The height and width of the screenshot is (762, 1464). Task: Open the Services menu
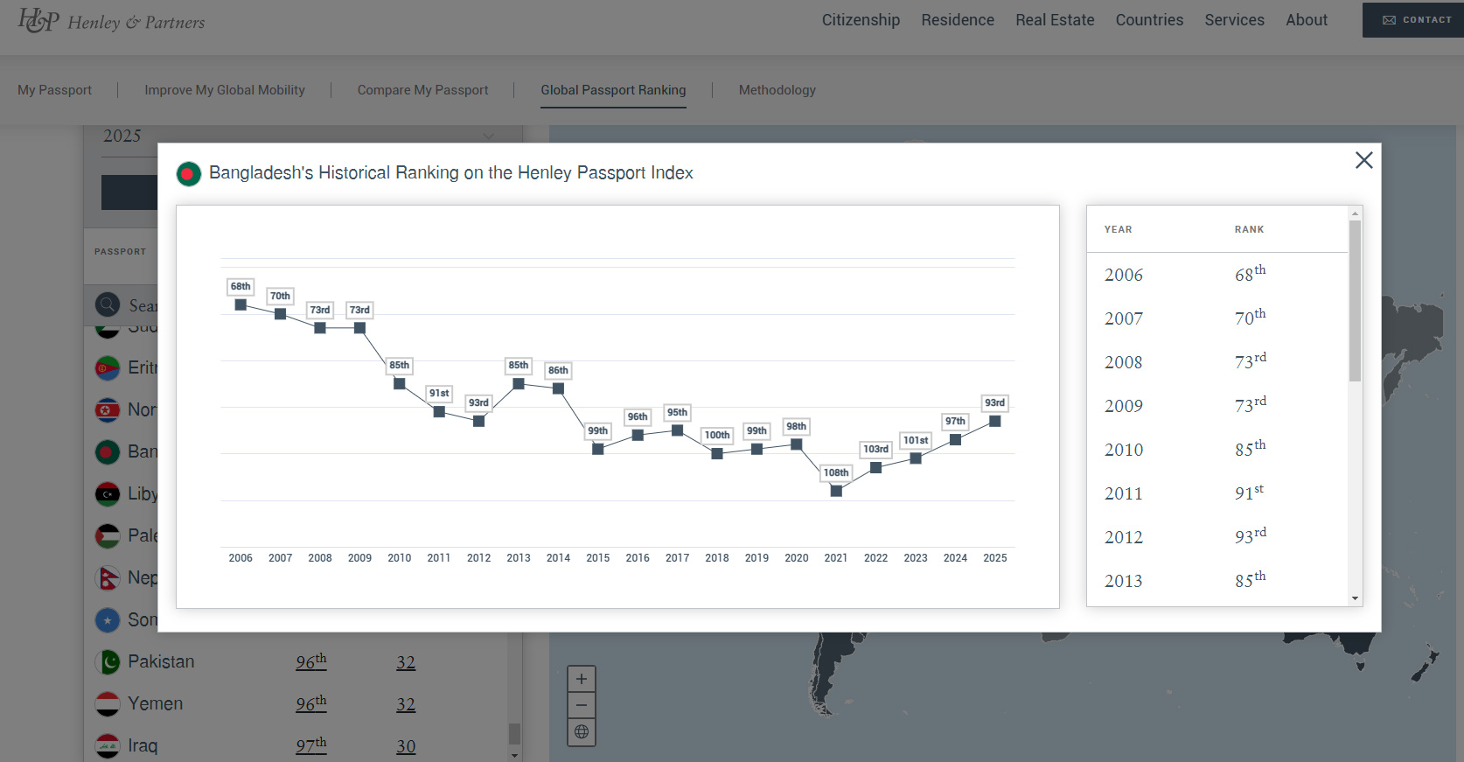1234,20
